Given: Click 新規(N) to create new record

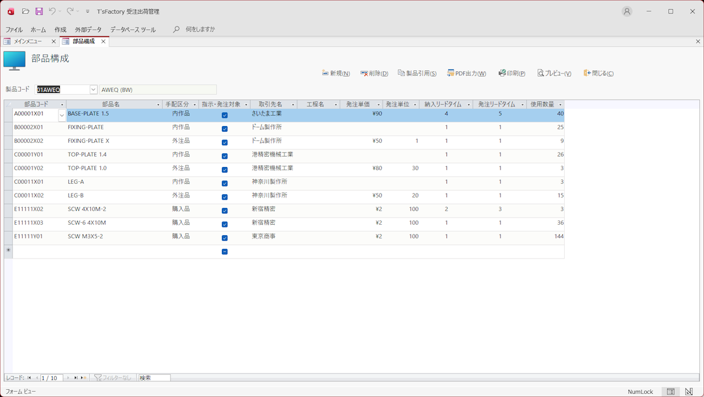Looking at the screenshot, I should click(336, 73).
